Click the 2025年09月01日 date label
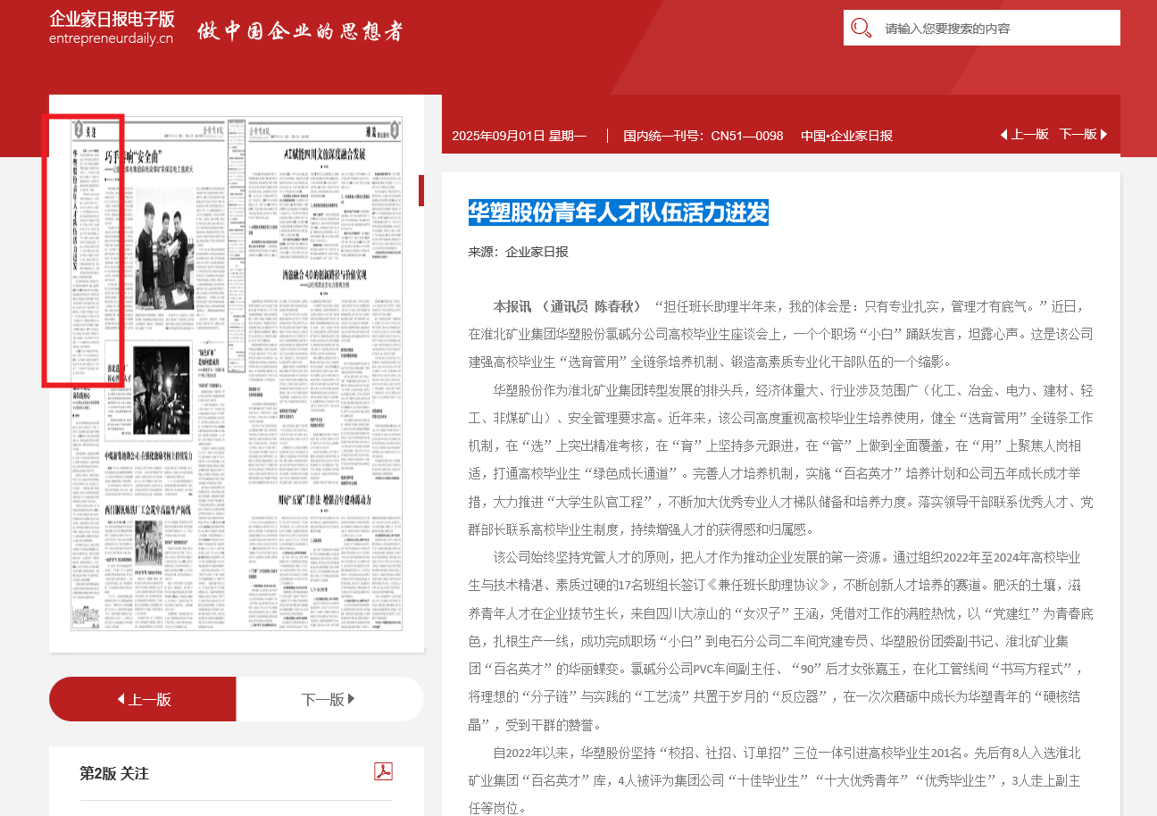1157x816 pixels. (x=519, y=136)
